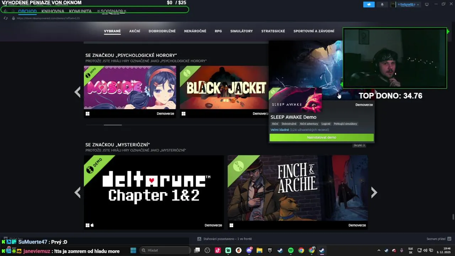Click the Logické tag

pyautogui.click(x=326, y=124)
